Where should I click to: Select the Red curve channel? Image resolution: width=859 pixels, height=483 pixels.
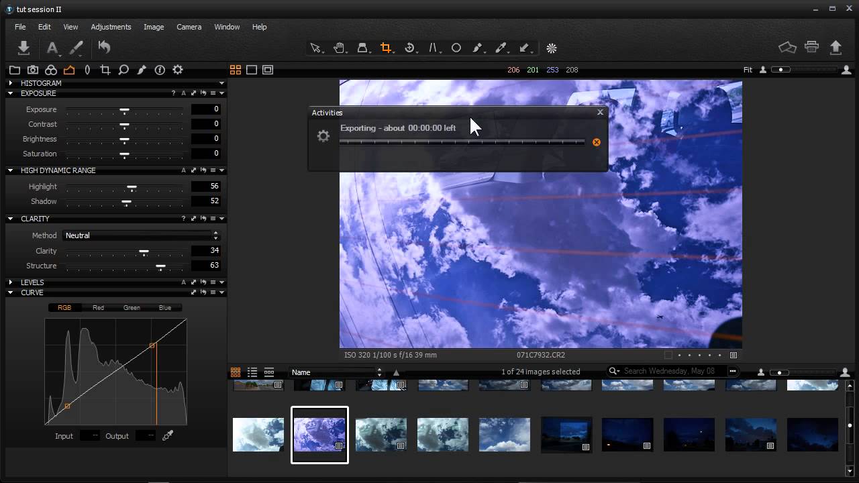click(x=98, y=308)
